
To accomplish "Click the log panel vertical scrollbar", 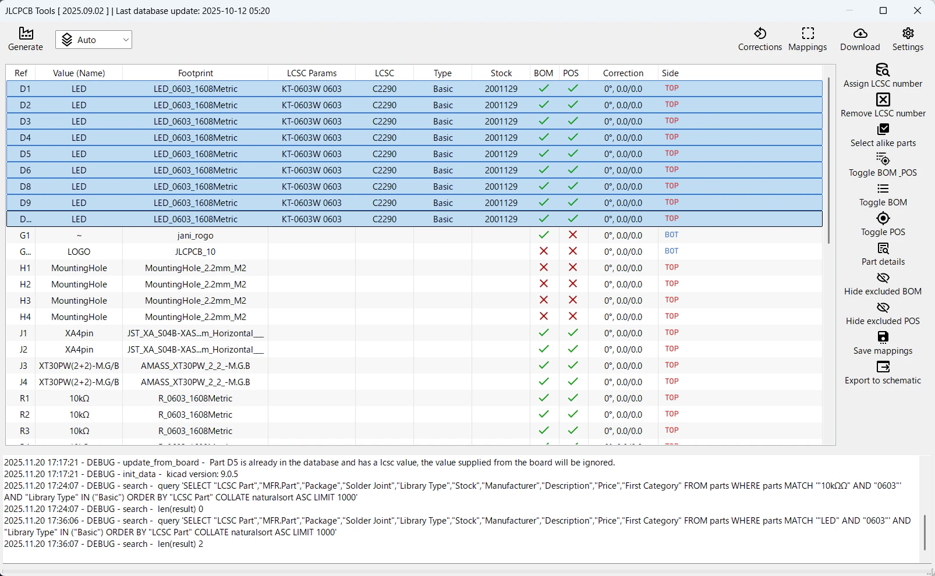I will pos(925,532).
